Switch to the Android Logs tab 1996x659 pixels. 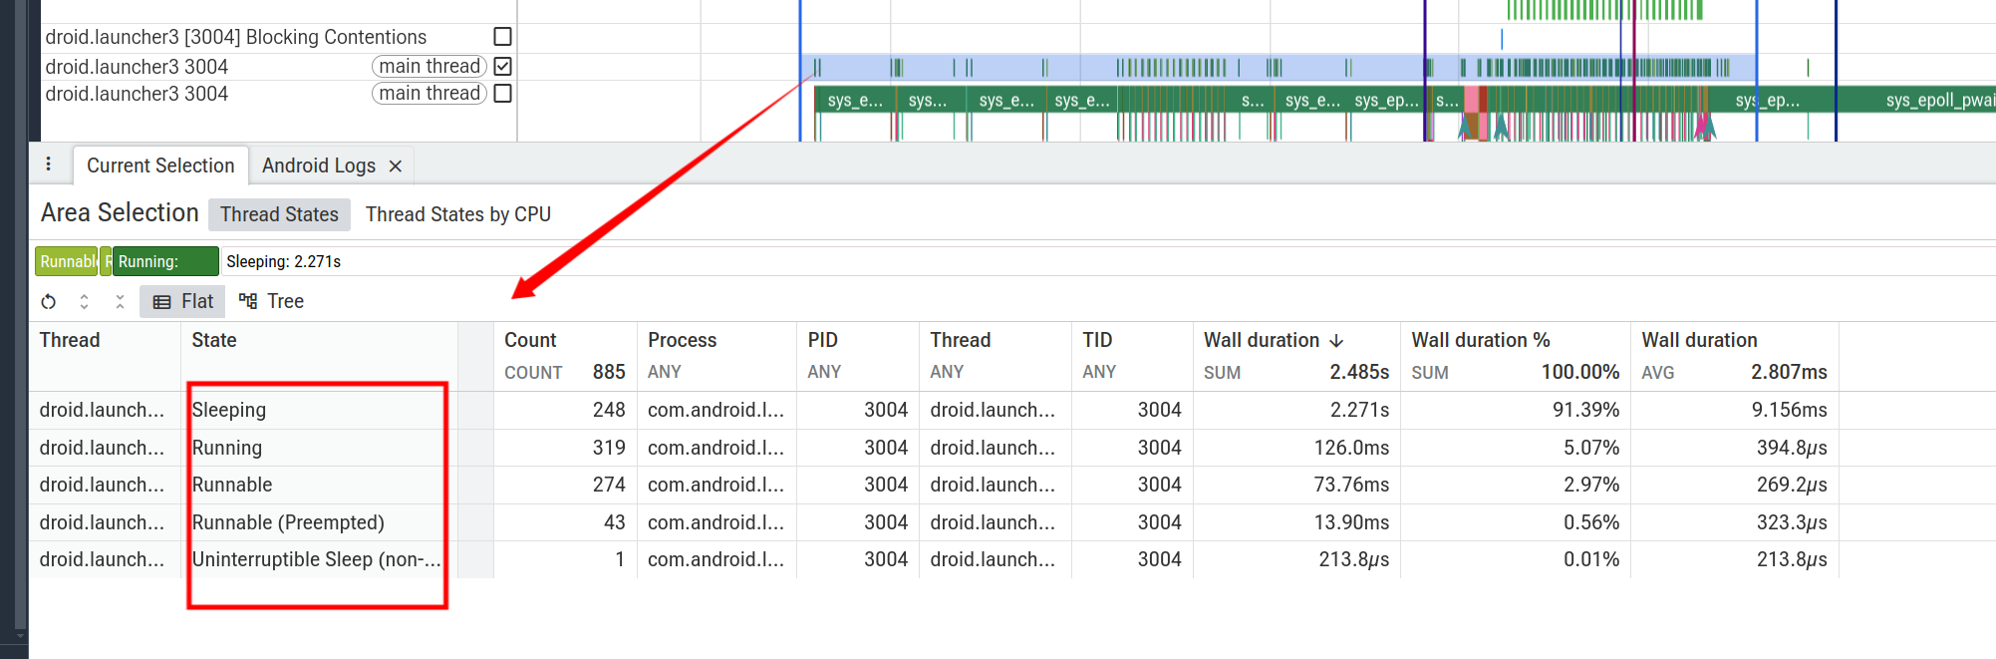pyautogui.click(x=319, y=165)
